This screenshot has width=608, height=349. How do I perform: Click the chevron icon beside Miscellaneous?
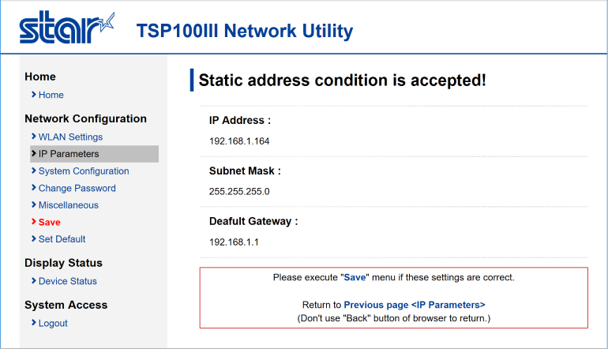[34, 205]
